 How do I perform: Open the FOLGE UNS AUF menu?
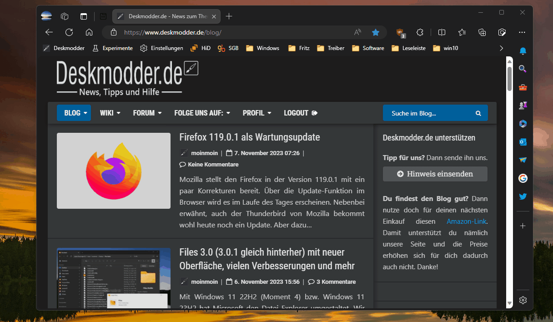pyautogui.click(x=202, y=113)
